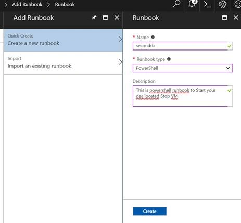Open the portal search magnifier icon

click(x=176, y=4)
